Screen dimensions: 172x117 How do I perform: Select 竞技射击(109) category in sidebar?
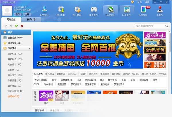click(15, 59)
